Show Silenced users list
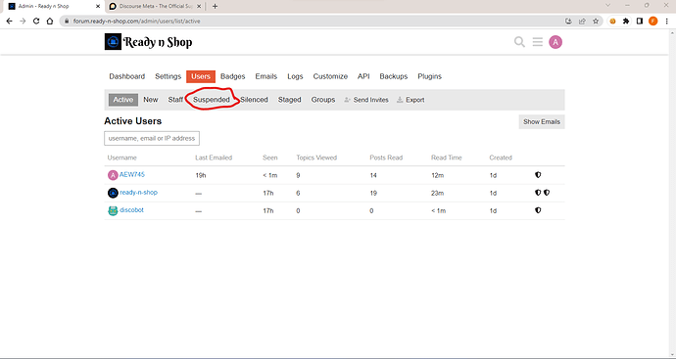The height and width of the screenshot is (359, 676). (254, 100)
